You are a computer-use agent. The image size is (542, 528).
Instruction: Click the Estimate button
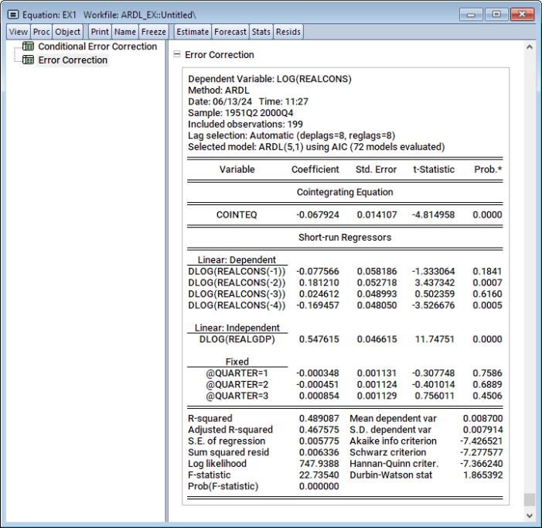pos(193,32)
